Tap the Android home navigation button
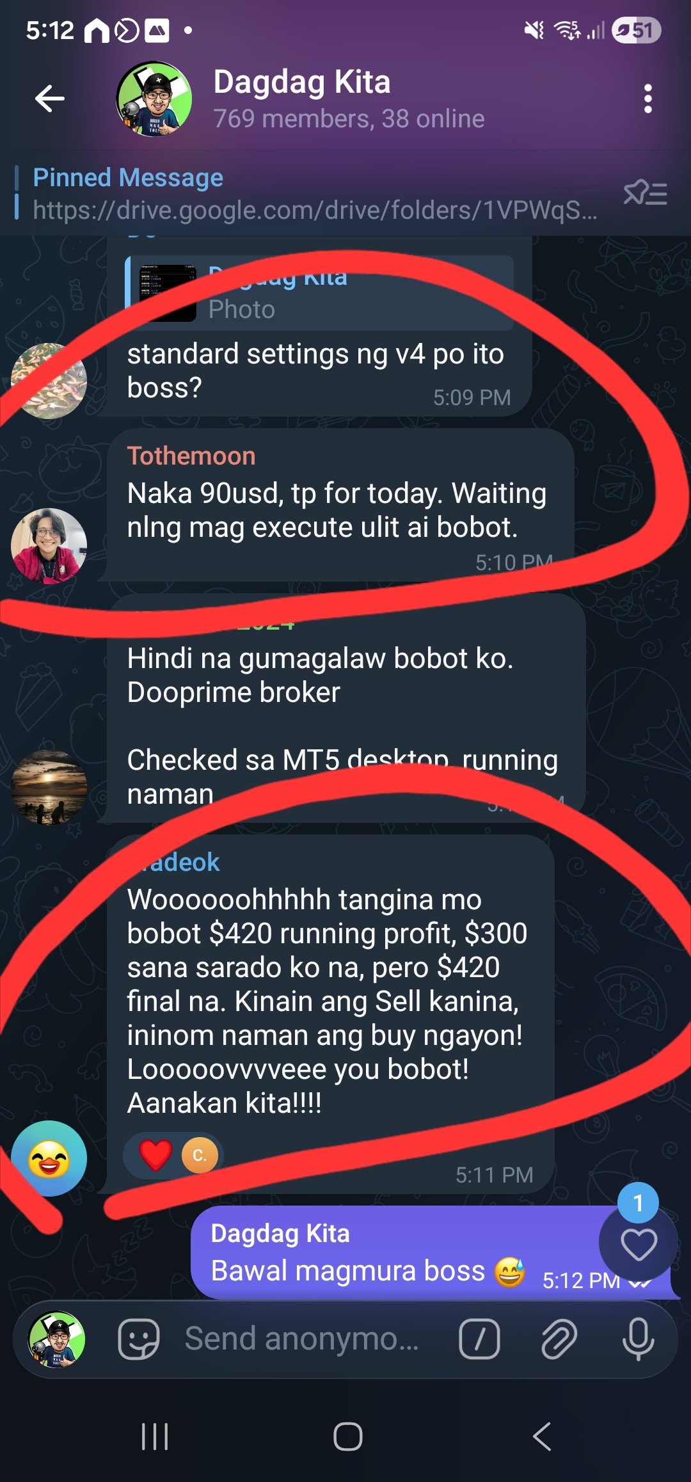This screenshot has height=1482, width=691. [348, 1437]
